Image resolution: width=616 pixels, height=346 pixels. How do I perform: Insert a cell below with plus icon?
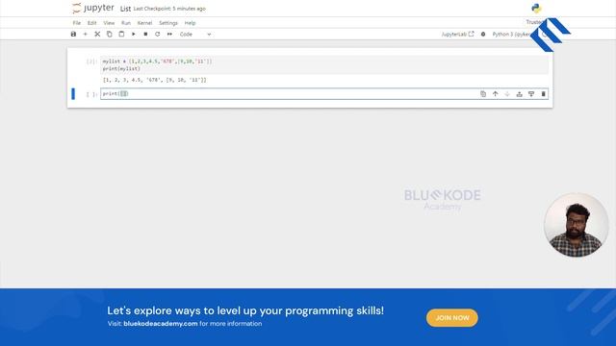point(86,35)
